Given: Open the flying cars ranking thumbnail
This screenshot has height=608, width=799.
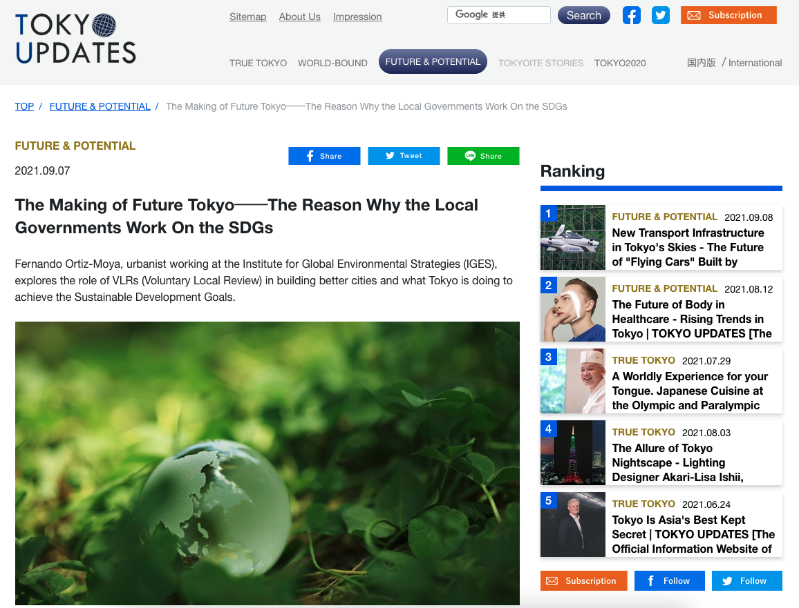Looking at the screenshot, I should click(x=573, y=237).
